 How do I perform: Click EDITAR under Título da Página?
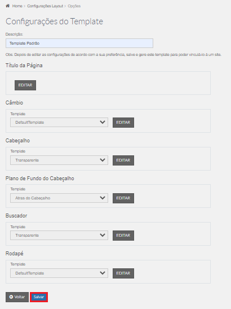(25, 85)
